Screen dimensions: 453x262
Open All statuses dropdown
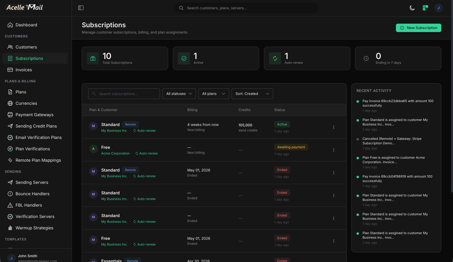point(179,94)
